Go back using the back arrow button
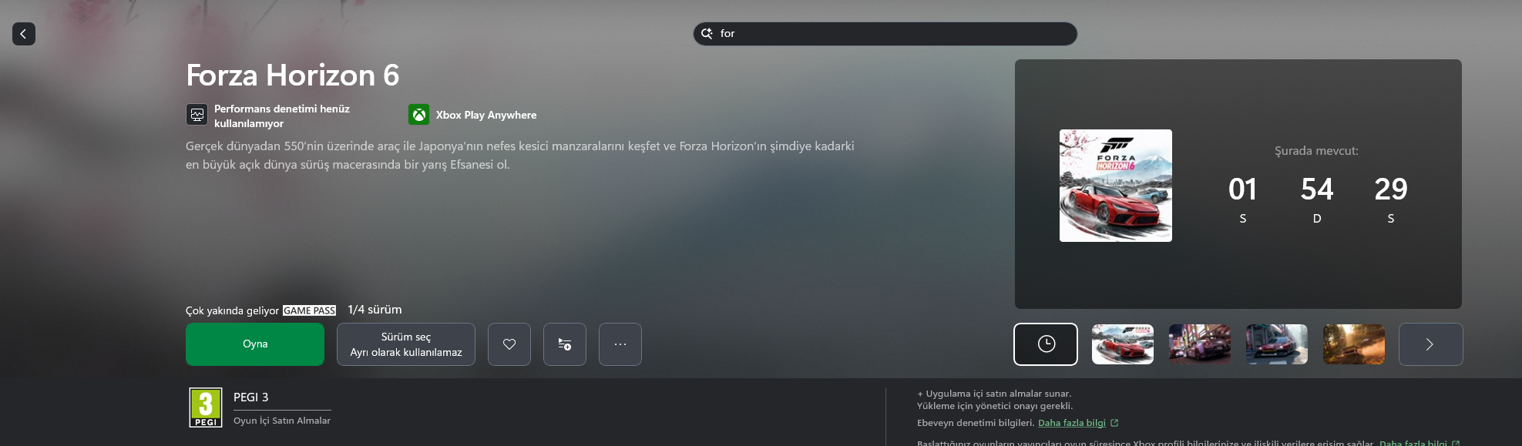Viewport: 1522px width, 446px height. 24,34
